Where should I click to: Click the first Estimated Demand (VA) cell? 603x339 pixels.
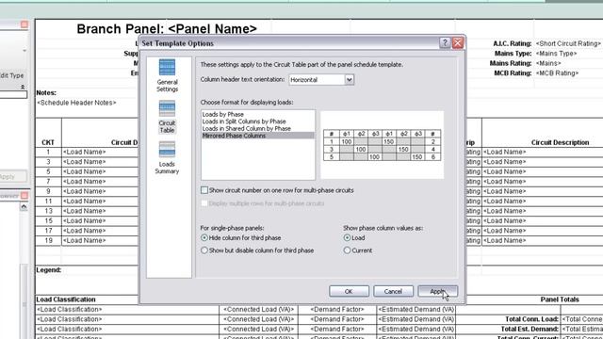416,310
